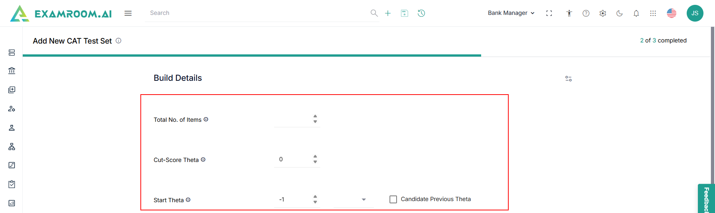The height and width of the screenshot is (213, 715).
Task: Open the apps grid menu
Action: click(x=653, y=13)
